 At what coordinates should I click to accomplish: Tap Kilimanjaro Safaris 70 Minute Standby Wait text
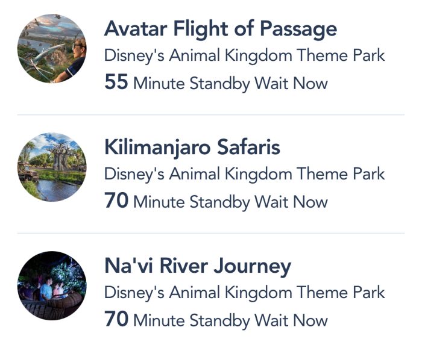coord(216,201)
